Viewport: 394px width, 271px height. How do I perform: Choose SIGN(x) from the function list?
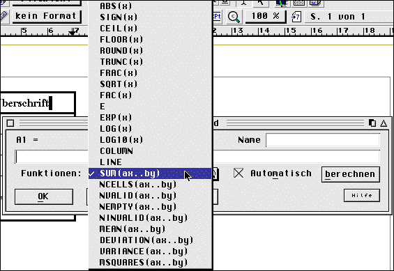click(x=151, y=17)
